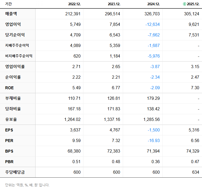Click the 634 estimated dividend value
The image size is (202, 189).
(x=196, y=172)
